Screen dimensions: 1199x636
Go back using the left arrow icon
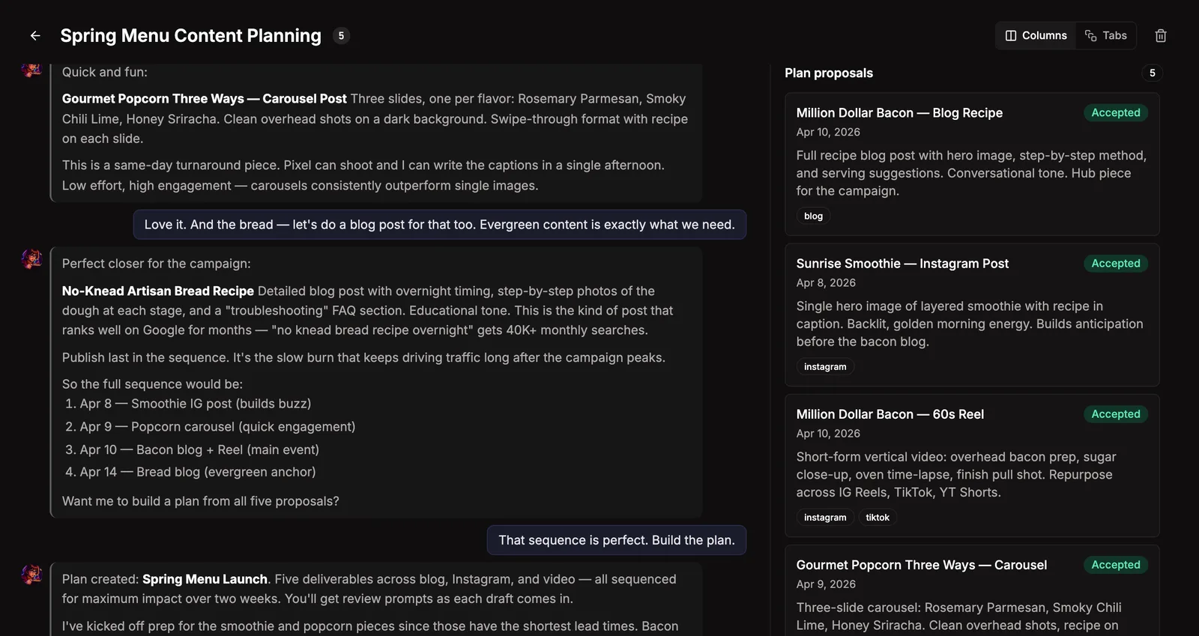tap(35, 35)
